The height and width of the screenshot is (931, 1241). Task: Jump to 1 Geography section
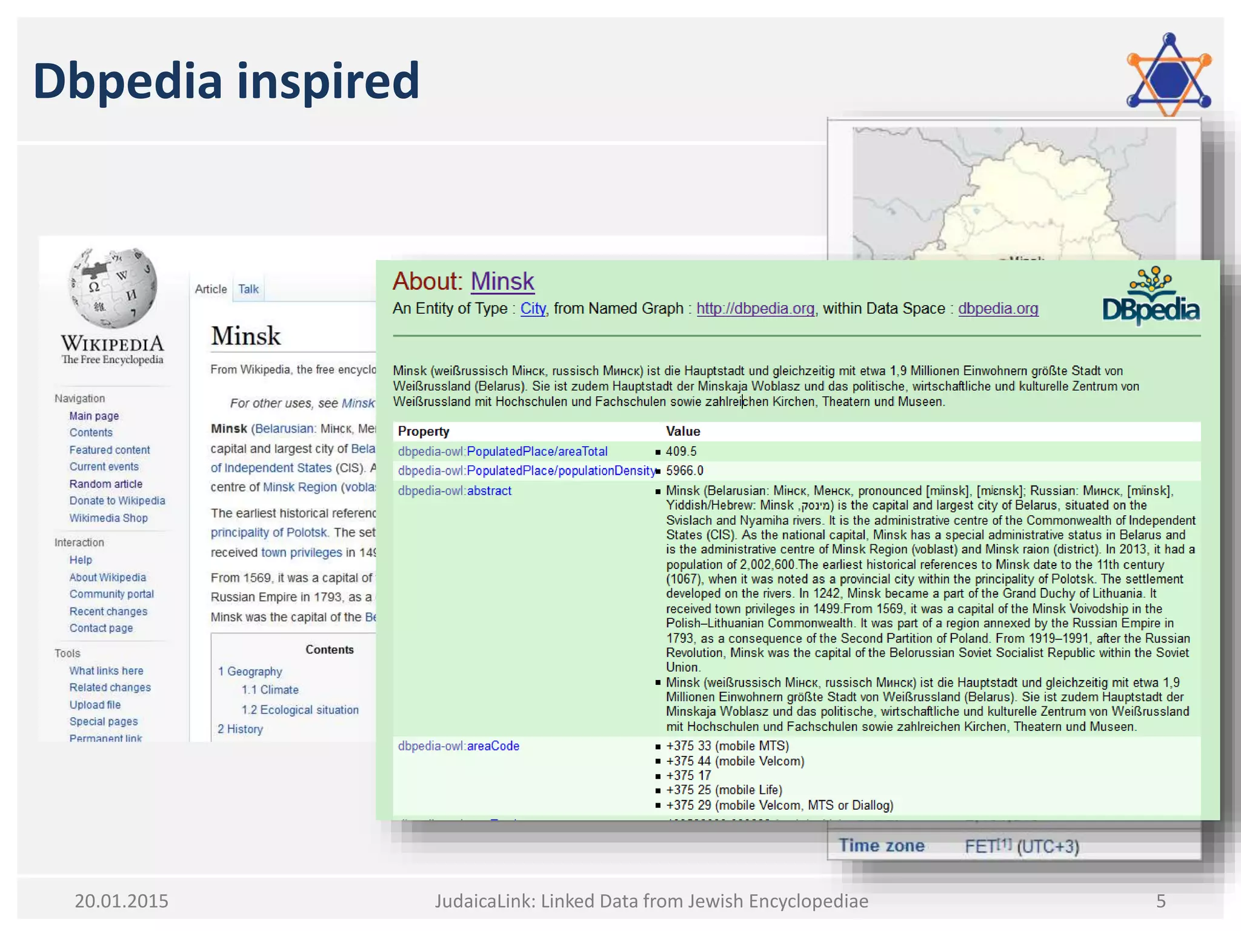click(x=250, y=672)
